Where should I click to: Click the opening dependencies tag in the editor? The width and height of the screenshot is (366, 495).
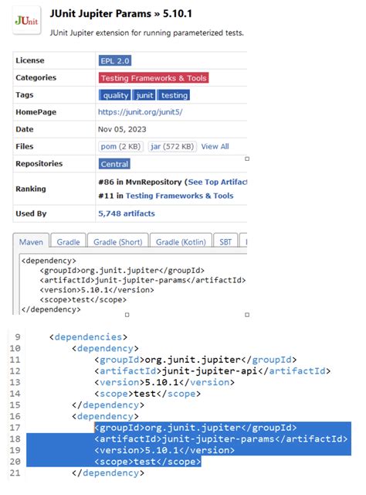(88, 337)
